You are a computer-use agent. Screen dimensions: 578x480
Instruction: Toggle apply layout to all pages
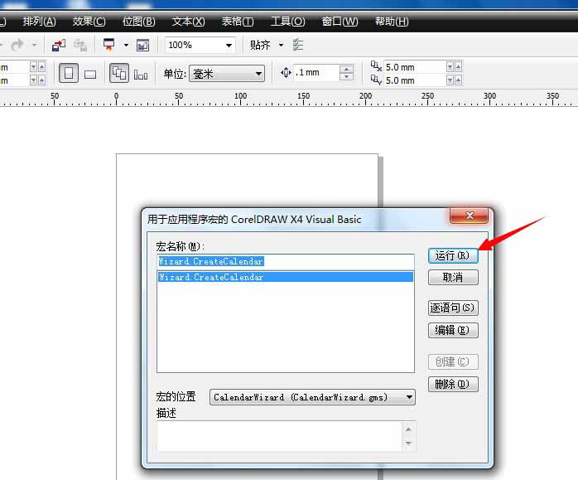point(119,73)
